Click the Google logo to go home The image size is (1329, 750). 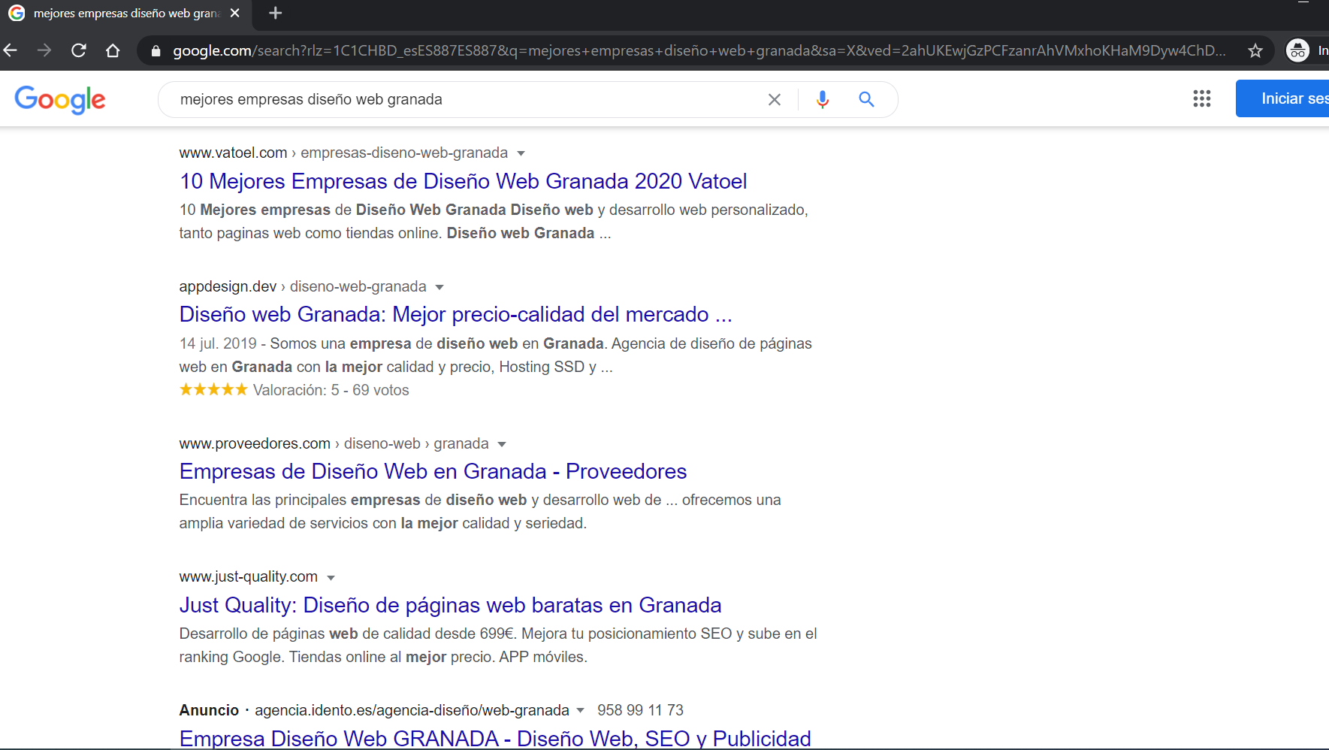tap(59, 100)
